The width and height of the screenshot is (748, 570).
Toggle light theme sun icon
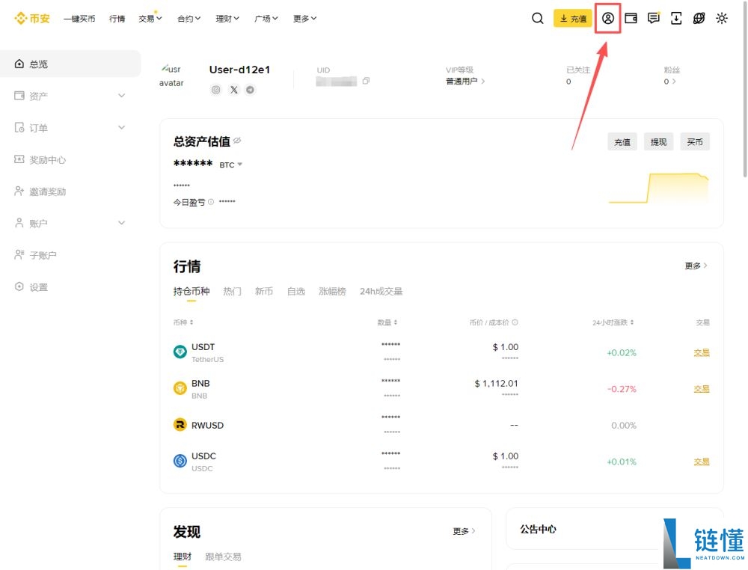click(x=722, y=18)
